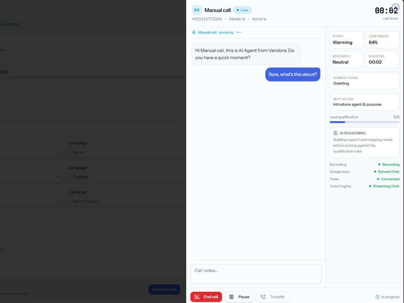404x303 pixels.
Task: Click the Recording status indicator
Action: click(x=389, y=164)
